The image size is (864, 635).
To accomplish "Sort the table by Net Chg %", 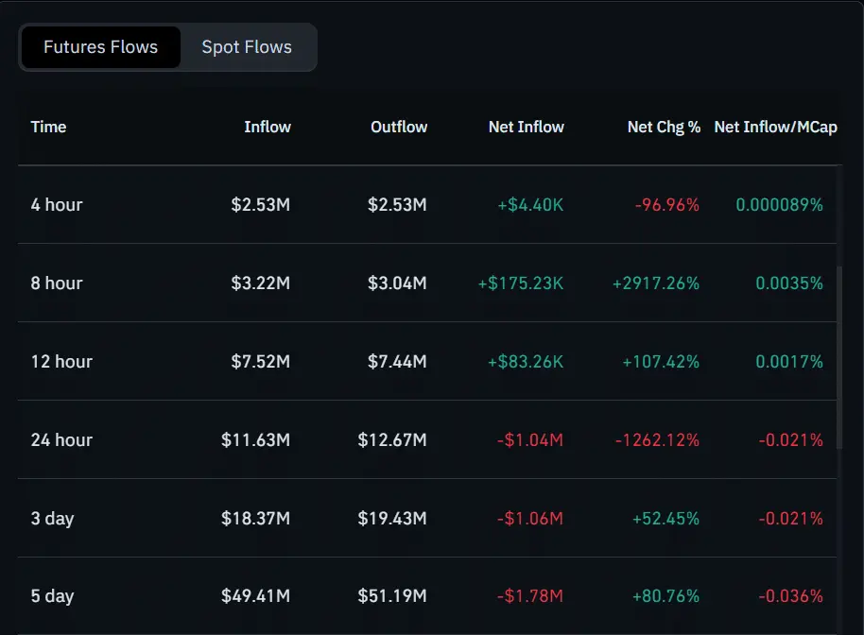I will click(x=664, y=127).
